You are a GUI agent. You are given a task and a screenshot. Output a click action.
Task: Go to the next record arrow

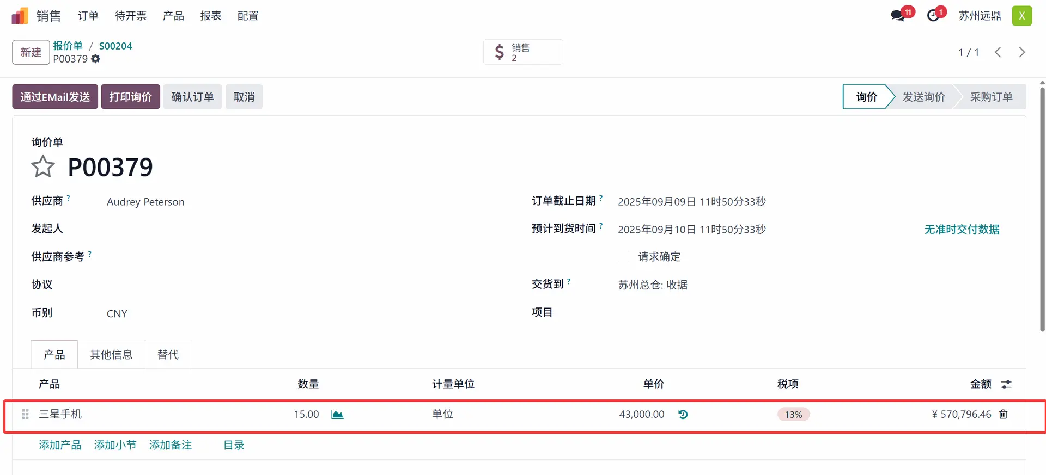(1021, 52)
